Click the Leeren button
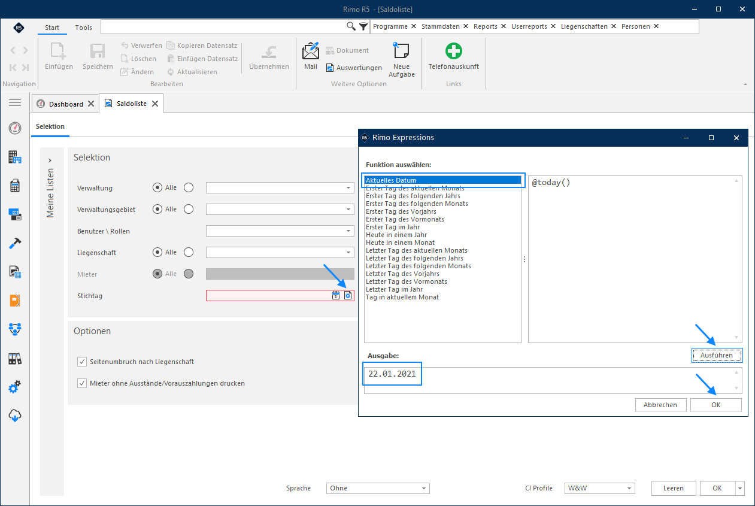This screenshot has height=506, width=755. pos(674,488)
